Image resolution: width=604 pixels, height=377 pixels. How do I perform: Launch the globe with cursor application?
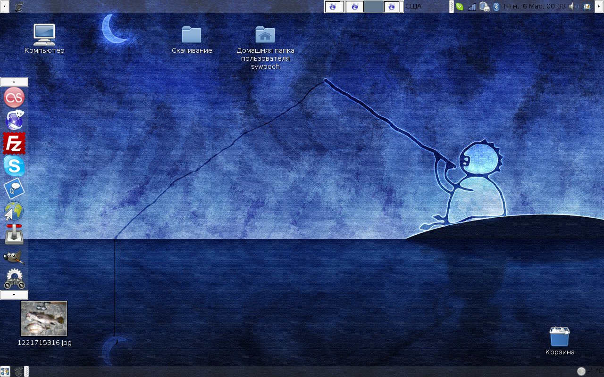14,212
